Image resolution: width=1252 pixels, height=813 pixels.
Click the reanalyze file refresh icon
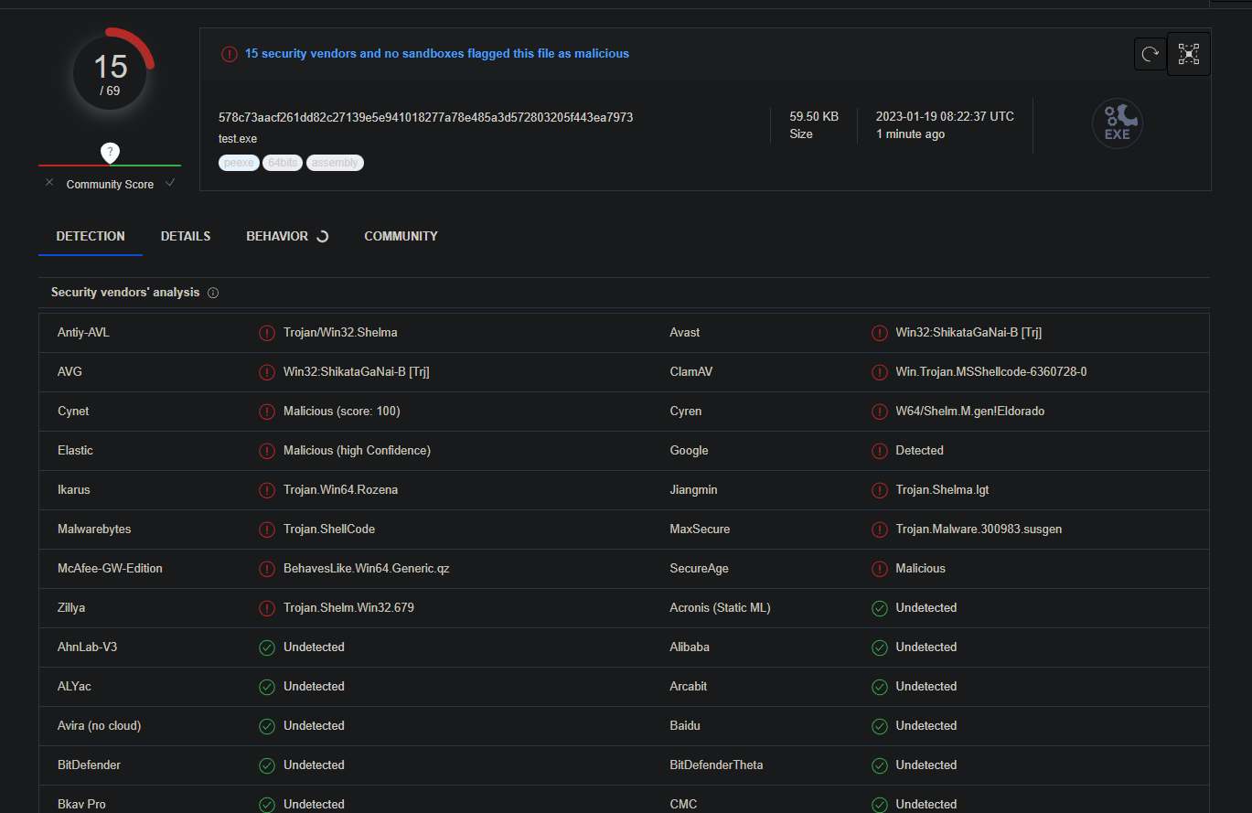tap(1150, 54)
